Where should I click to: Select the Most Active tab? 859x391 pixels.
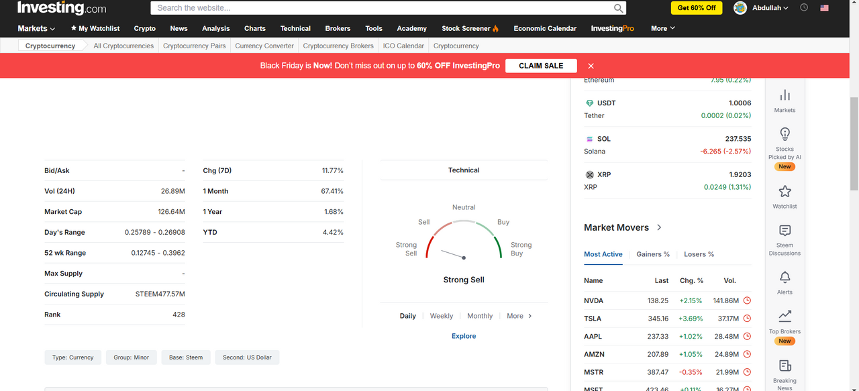(603, 254)
